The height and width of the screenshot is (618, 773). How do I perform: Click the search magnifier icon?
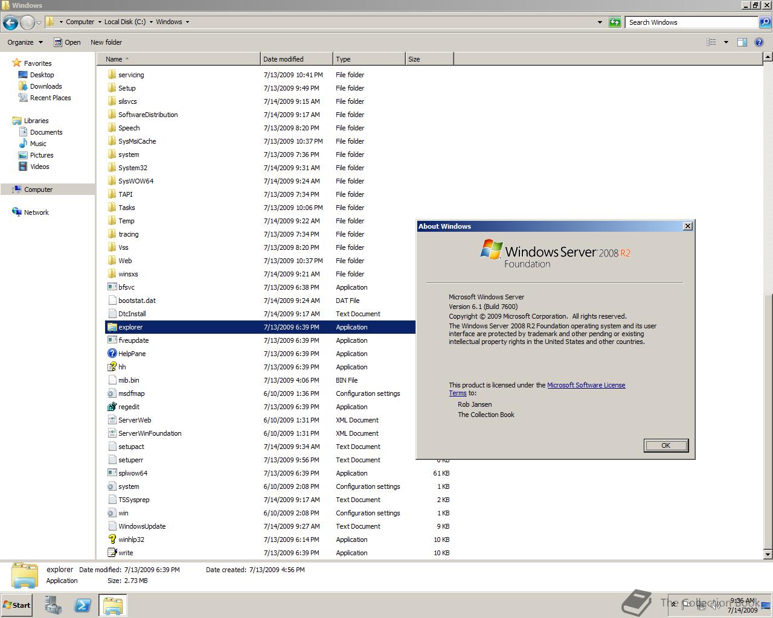765,22
